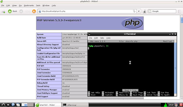This screenshot has width=183, height=107.
Task: Click the 'PHP Version 5.3.3-7+squeeze3' heading
Action: pyautogui.click(x=59, y=20)
